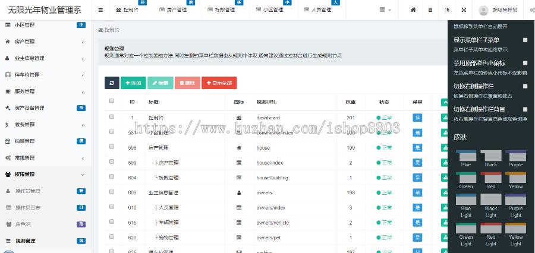
Task: Click the 停车位管理 grid icon in the sidebar
Action: pos(8,75)
